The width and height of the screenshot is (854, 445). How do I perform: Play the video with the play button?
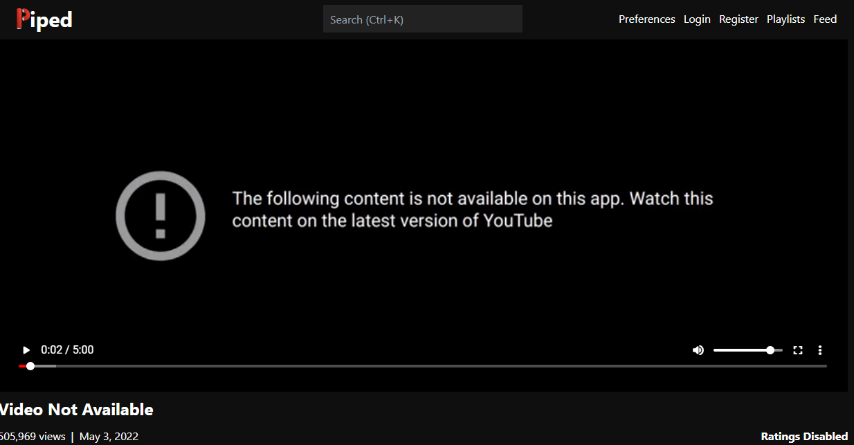coord(26,350)
